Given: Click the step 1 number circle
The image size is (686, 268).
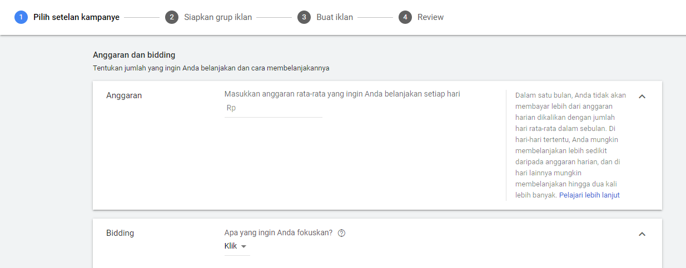Looking at the screenshot, I should click(x=21, y=17).
